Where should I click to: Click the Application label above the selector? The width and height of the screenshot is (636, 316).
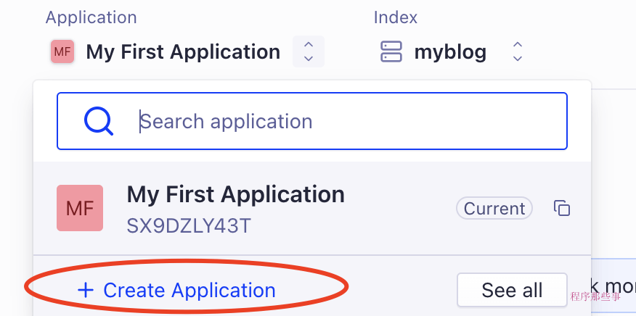tap(91, 17)
